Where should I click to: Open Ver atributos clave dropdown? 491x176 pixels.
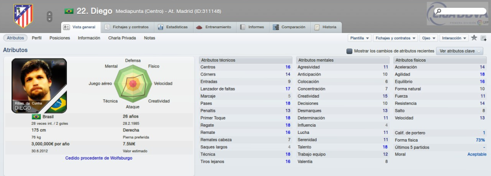[460, 51]
